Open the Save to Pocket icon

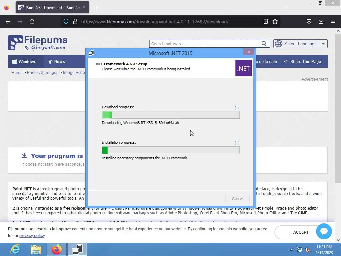tap(309, 22)
